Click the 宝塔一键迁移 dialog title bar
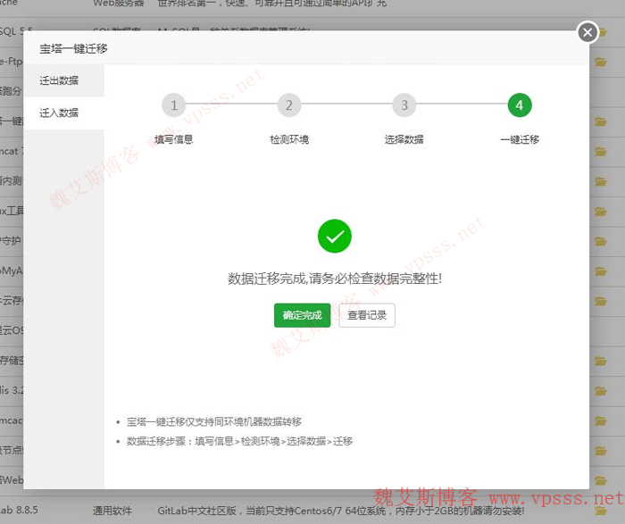 [268, 48]
